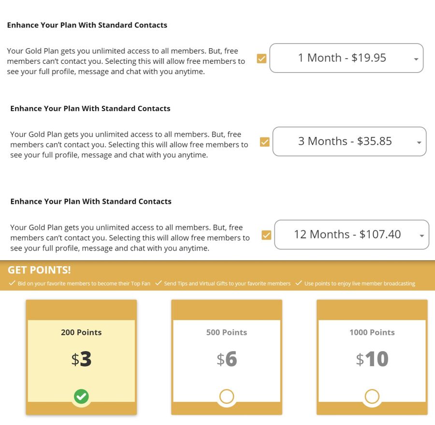Click the GET POINTS! banner heading

coord(39,270)
